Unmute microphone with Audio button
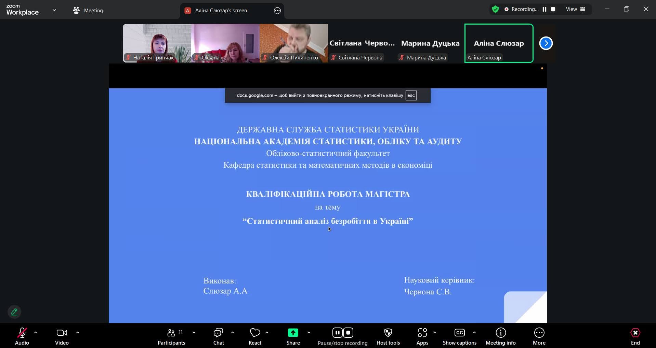Viewport: 656px width, 348px height. [x=22, y=336]
